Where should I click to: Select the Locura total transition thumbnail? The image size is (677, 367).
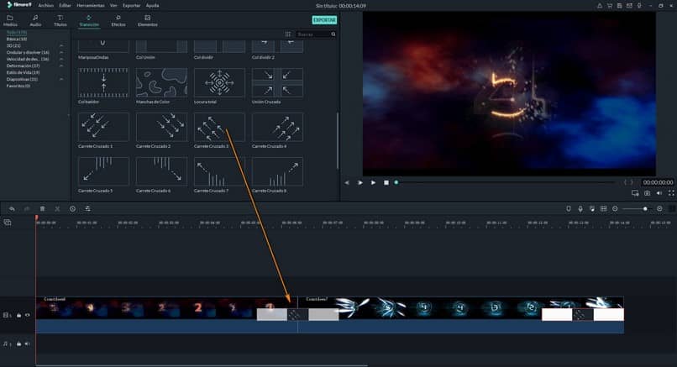[x=219, y=83]
